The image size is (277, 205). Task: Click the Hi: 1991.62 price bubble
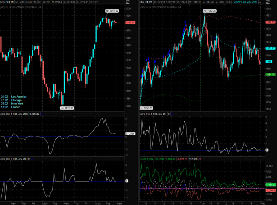pos(113,10)
